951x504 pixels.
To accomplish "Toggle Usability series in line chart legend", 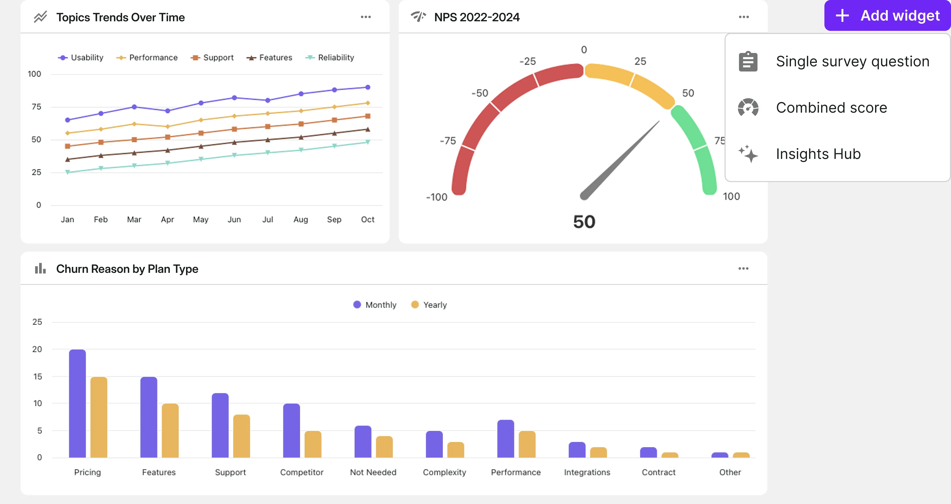I will (x=81, y=58).
